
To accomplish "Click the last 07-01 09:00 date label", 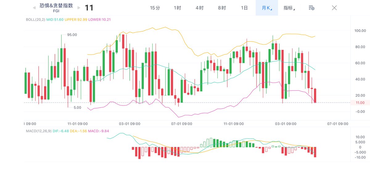I will pyautogui.click(x=338, y=124).
